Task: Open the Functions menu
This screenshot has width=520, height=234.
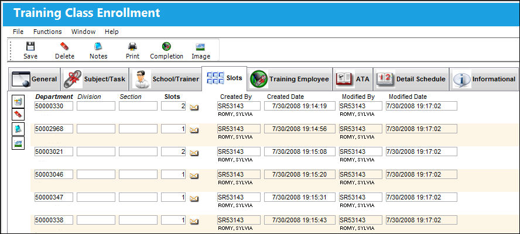Action: (x=47, y=32)
